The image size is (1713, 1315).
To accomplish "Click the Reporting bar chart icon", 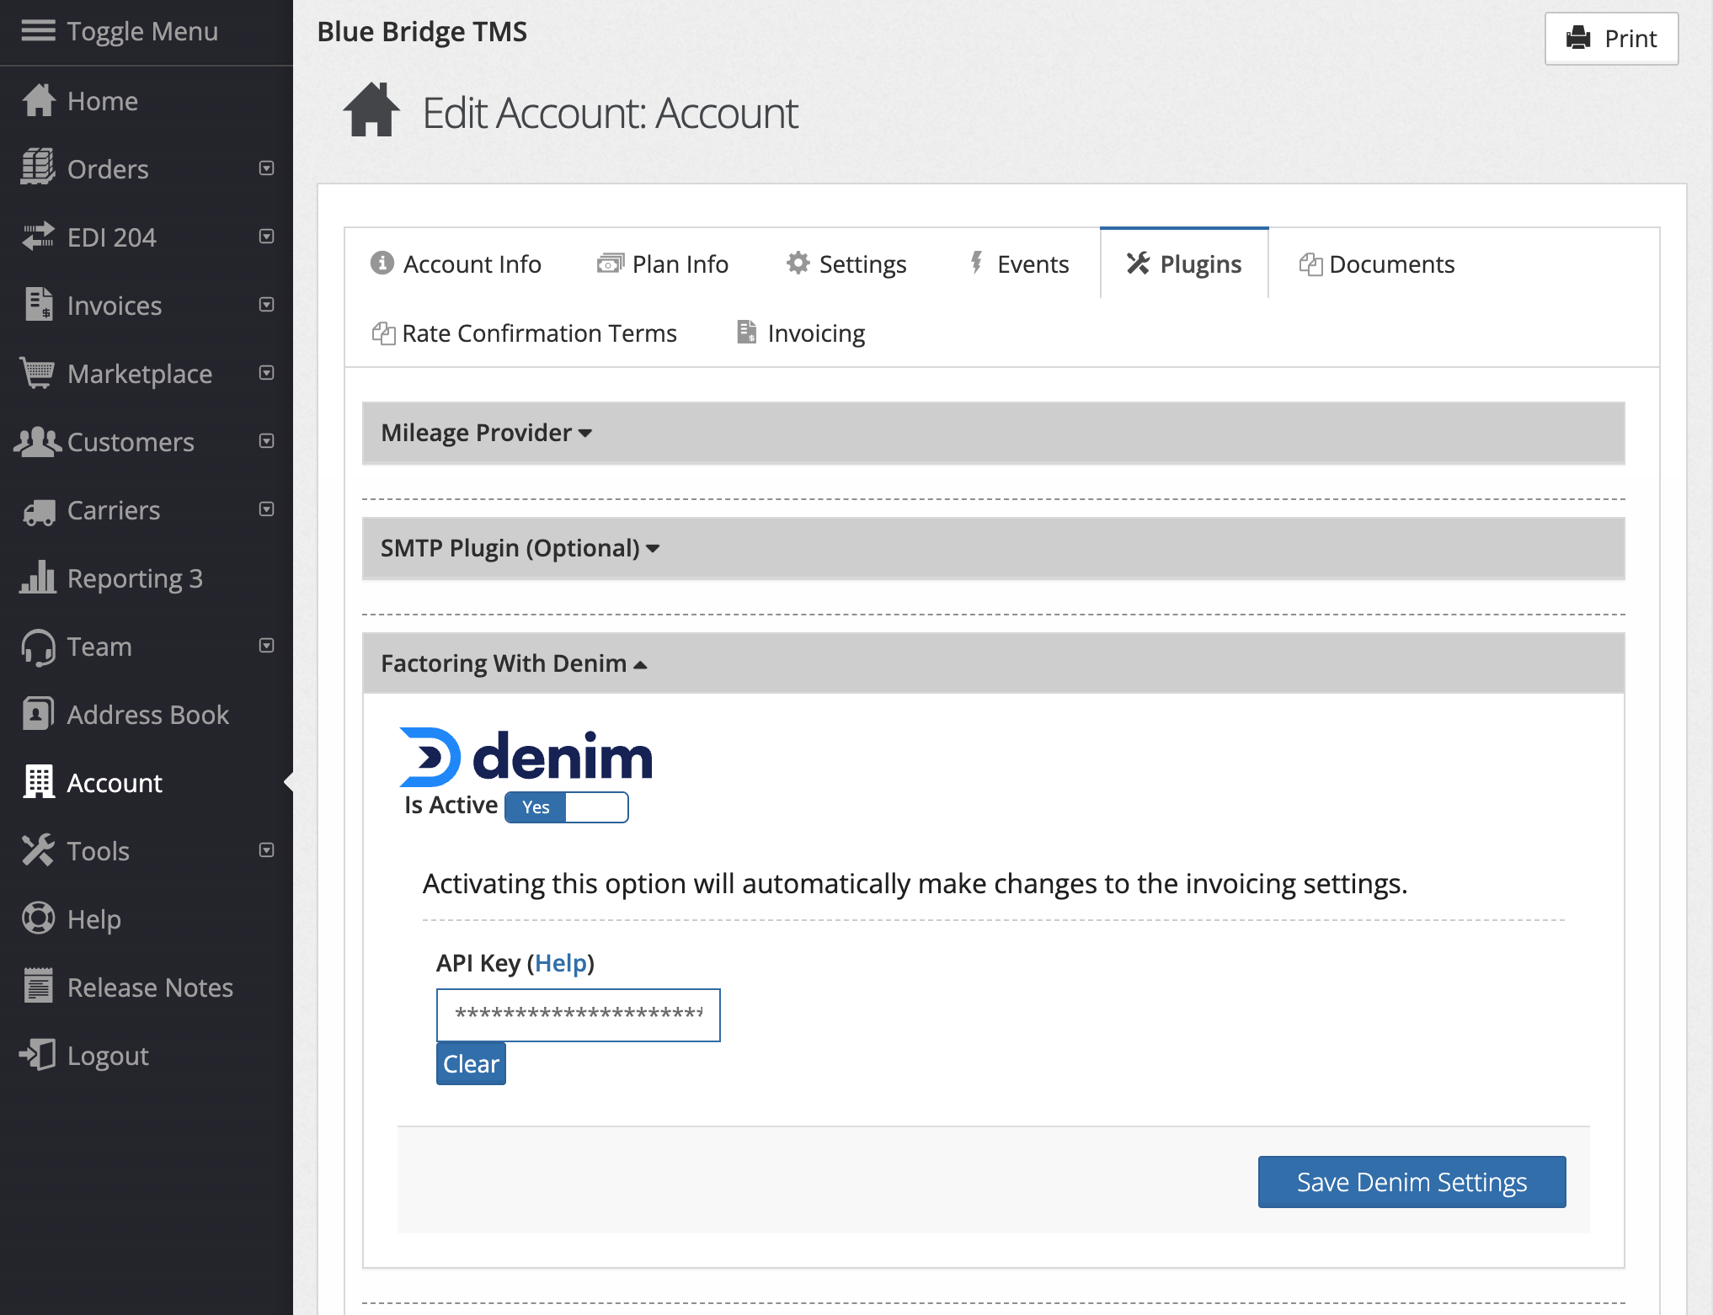I will [38, 578].
